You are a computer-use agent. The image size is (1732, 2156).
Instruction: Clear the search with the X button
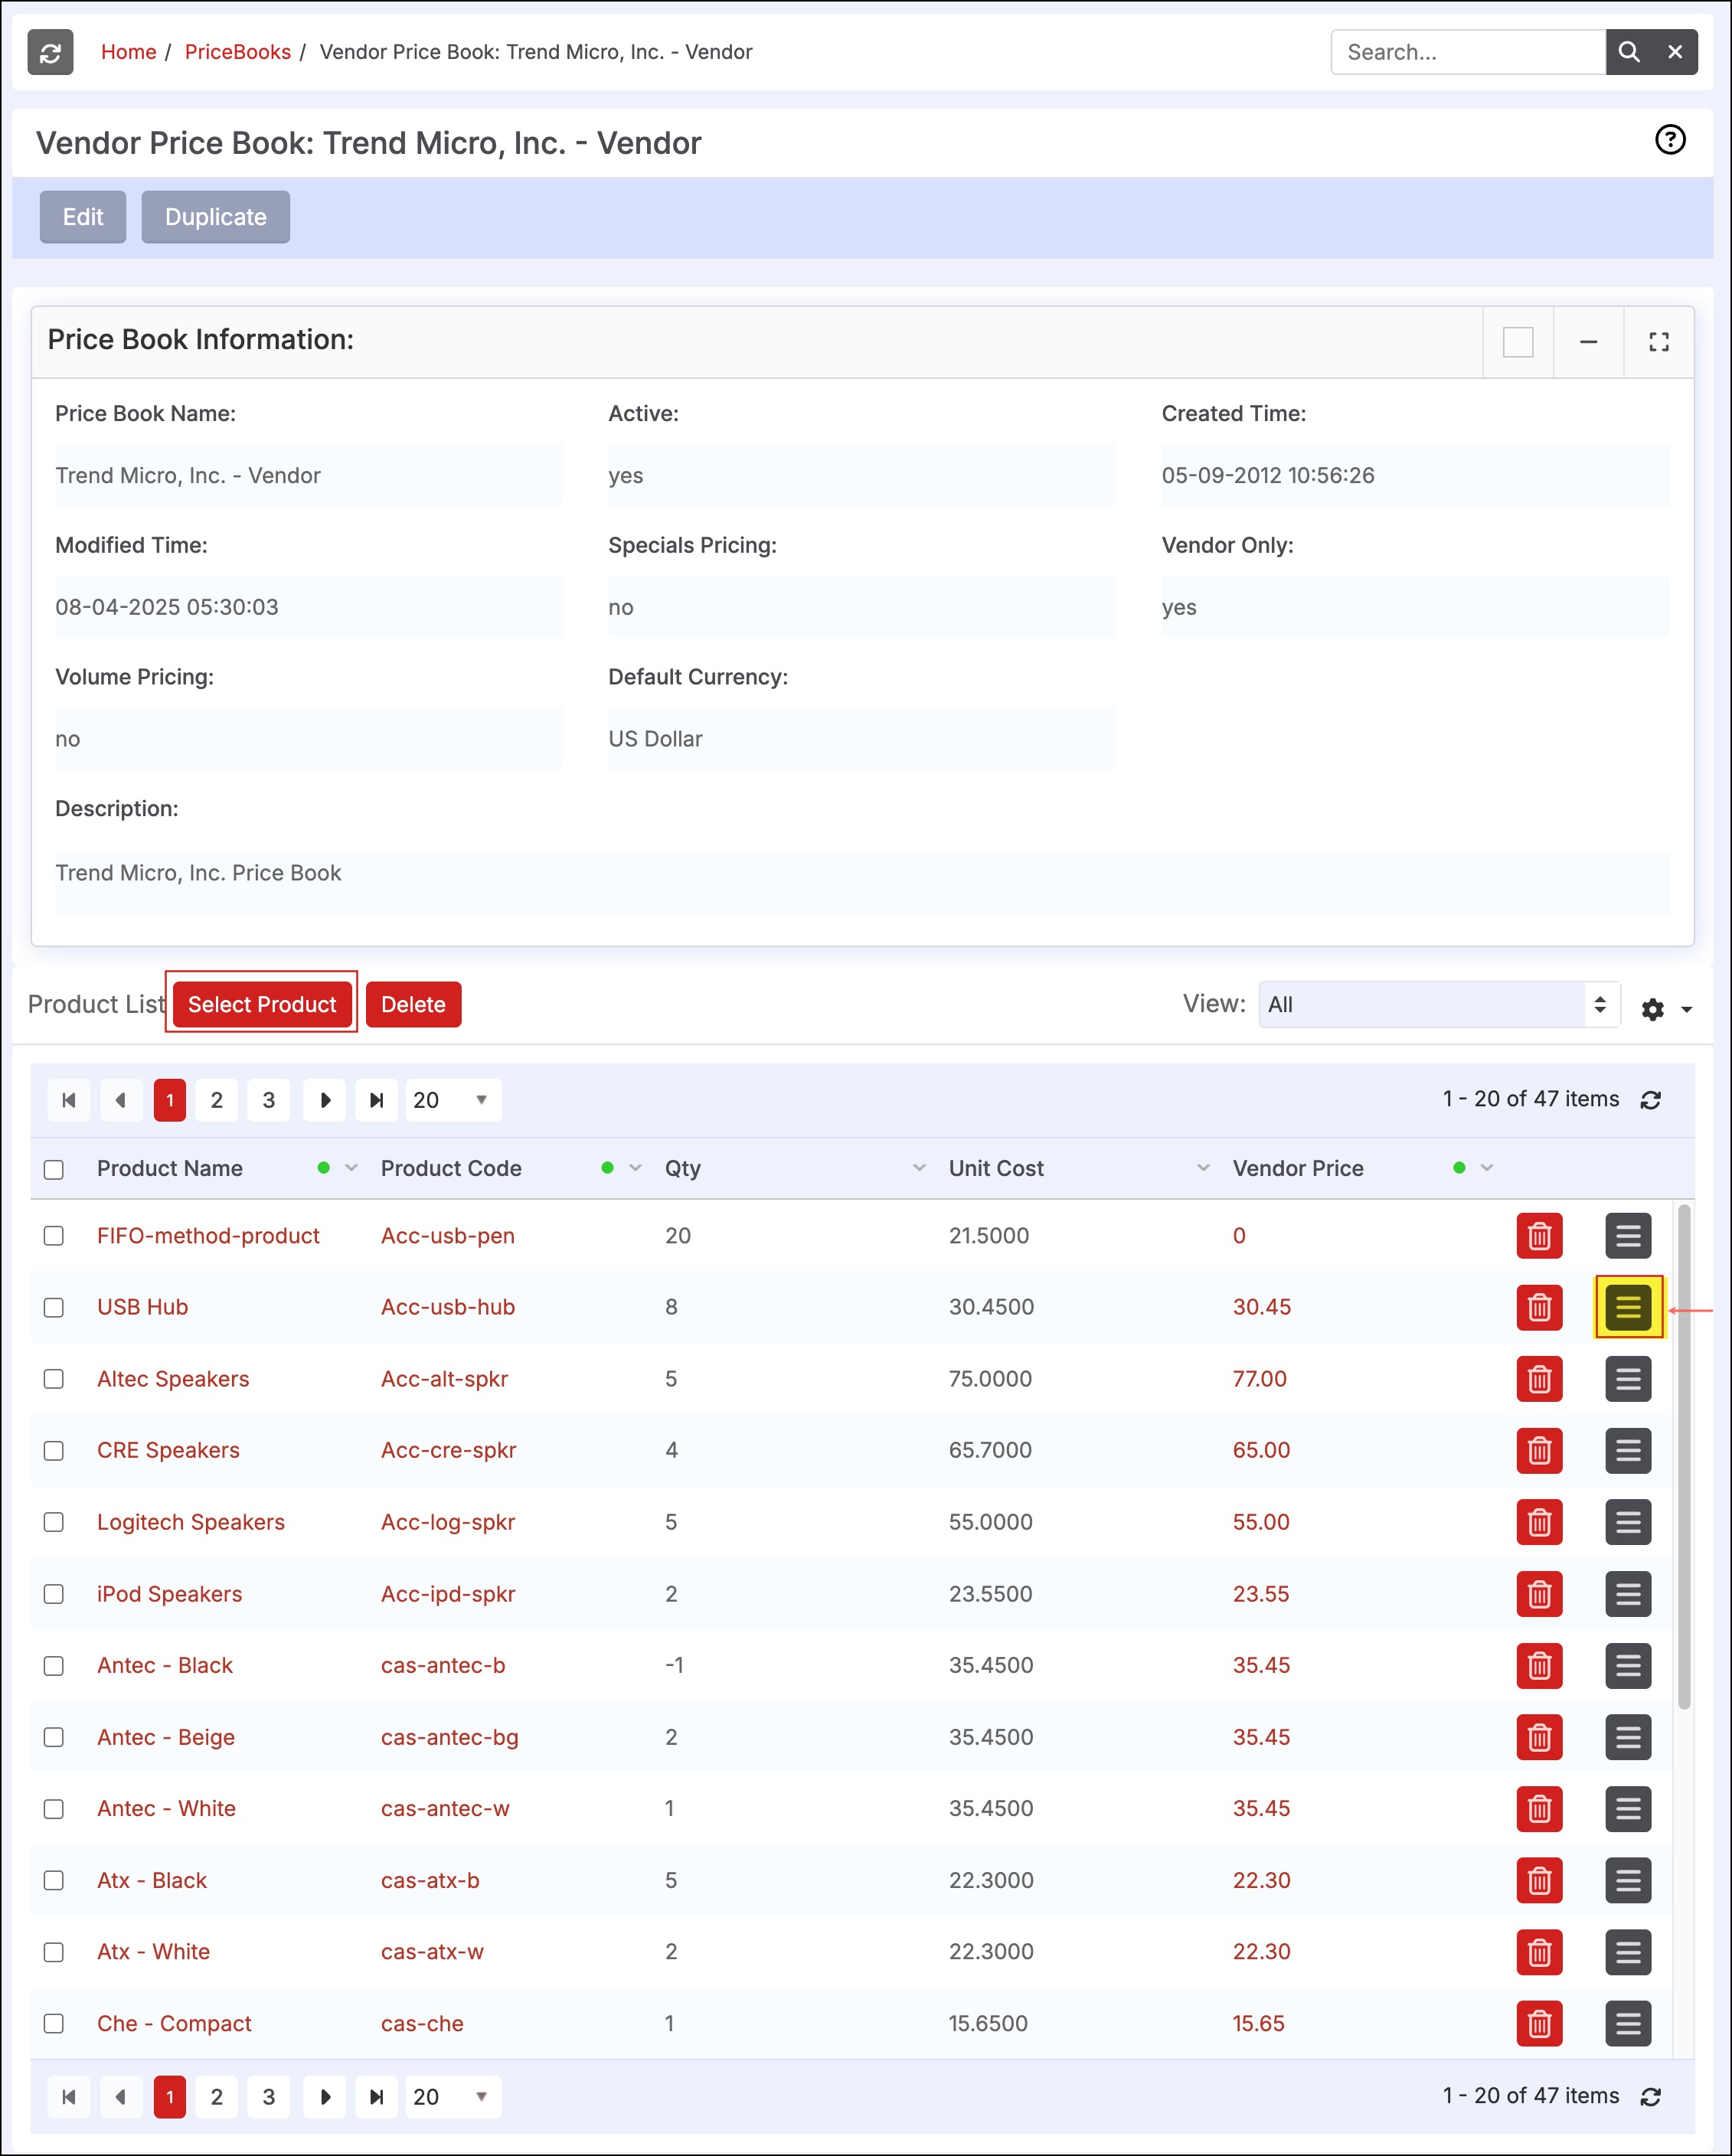[x=1675, y=52]
